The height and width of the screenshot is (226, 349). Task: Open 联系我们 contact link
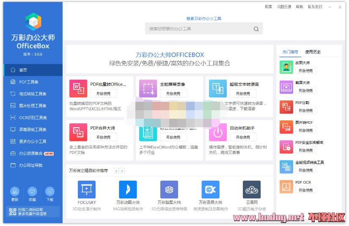point(315,7)
